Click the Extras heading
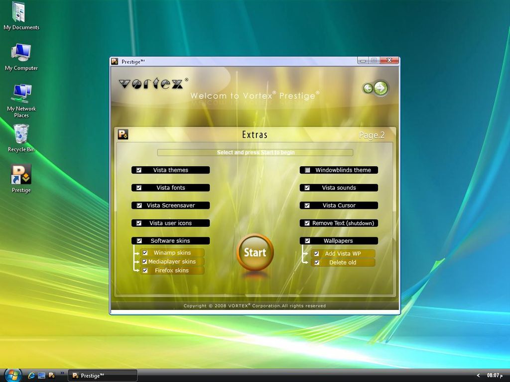This screenshot has height=382, width=510. pyautogui.click(x=255, y=135)
